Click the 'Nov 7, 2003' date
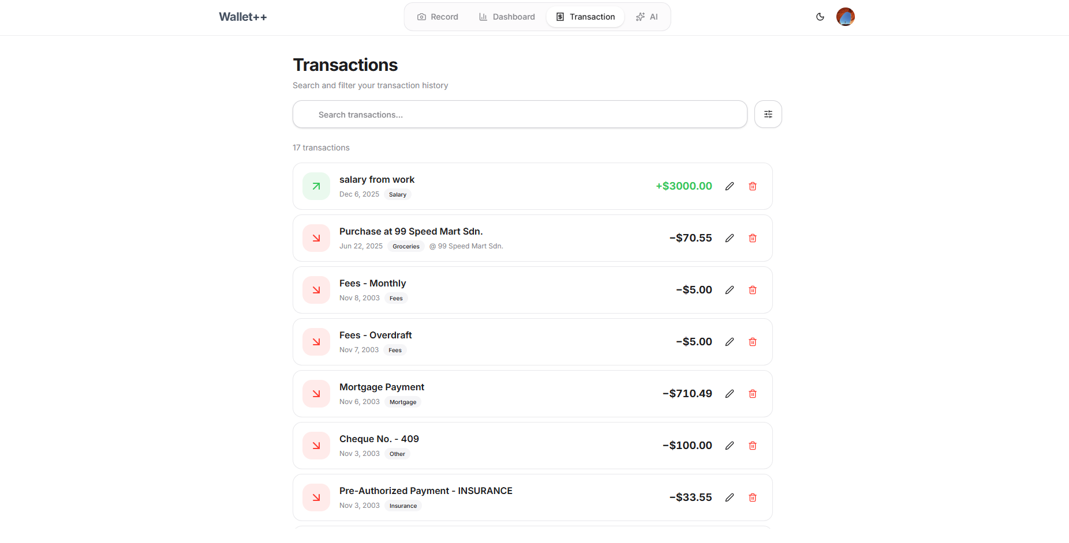 [359, 350]
